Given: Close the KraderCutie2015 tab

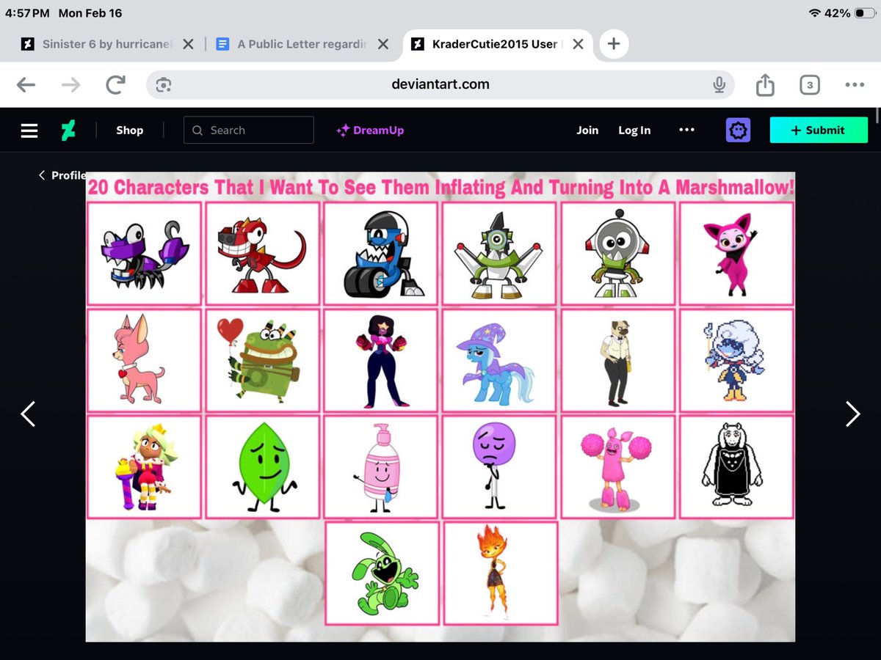Looking at the screenshot, I should (578, 44).
